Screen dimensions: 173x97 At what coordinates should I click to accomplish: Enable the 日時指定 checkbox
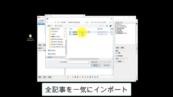(x=116, y=56)
